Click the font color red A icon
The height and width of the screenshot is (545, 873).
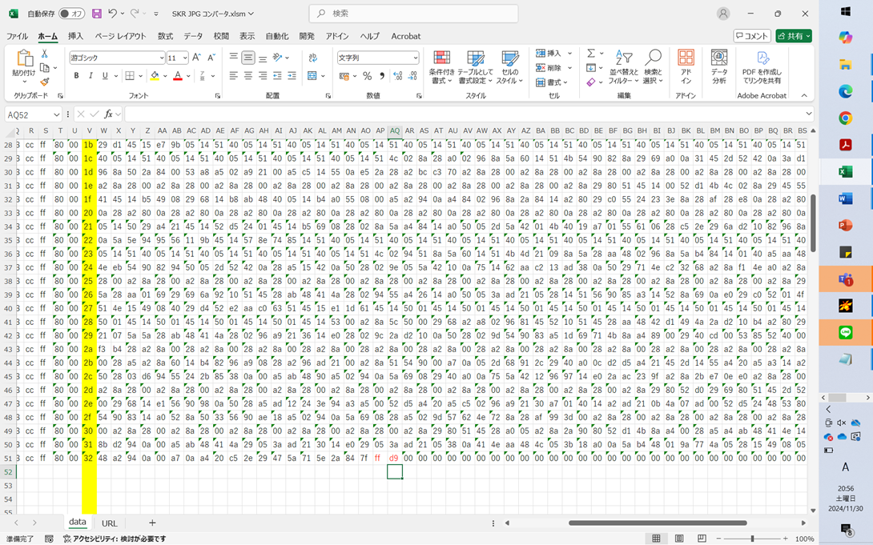(178, 76)
